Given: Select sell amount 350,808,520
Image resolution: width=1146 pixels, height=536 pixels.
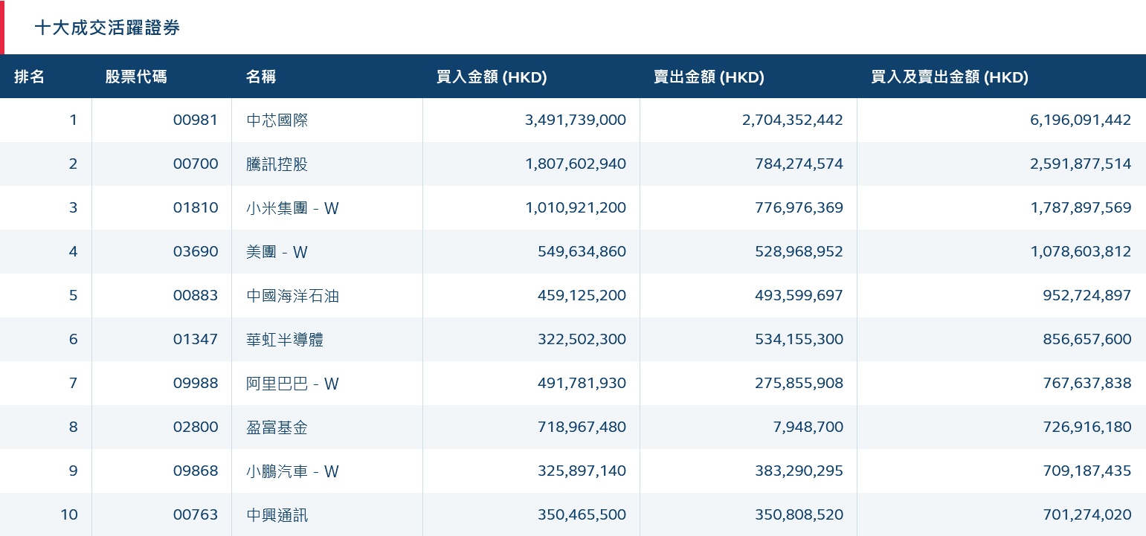Looking at the screenshot, I should [800, 514].
